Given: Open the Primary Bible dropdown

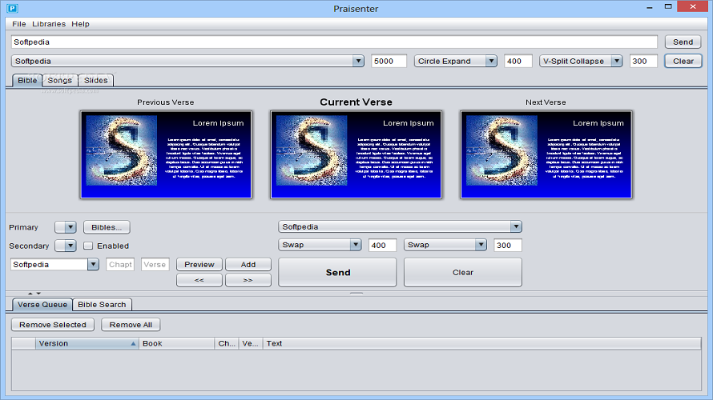Looking at the screenshot, I should (66, 228).
